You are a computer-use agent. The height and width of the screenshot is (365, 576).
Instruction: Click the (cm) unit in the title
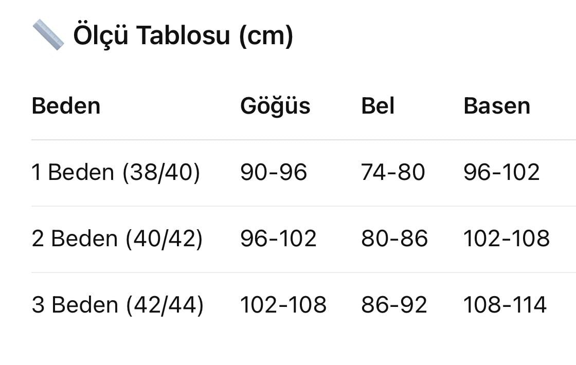(x=266, y=36)
